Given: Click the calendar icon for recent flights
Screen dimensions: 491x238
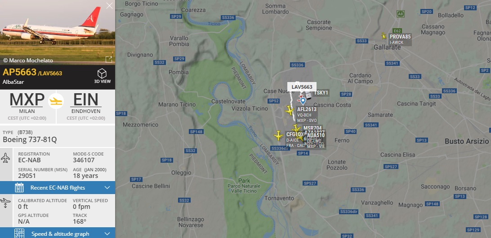Looking at the screenshot, I should pyautogui.click(x=19, y=188).
